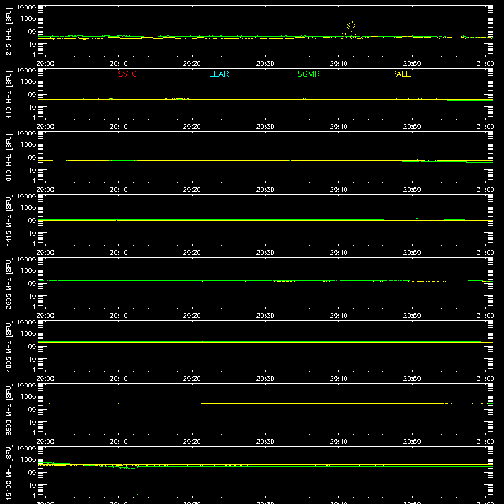504x504 pixels.
Task: Click the 1000 tick value on 410 MHz axis
Action: (28, 82)
